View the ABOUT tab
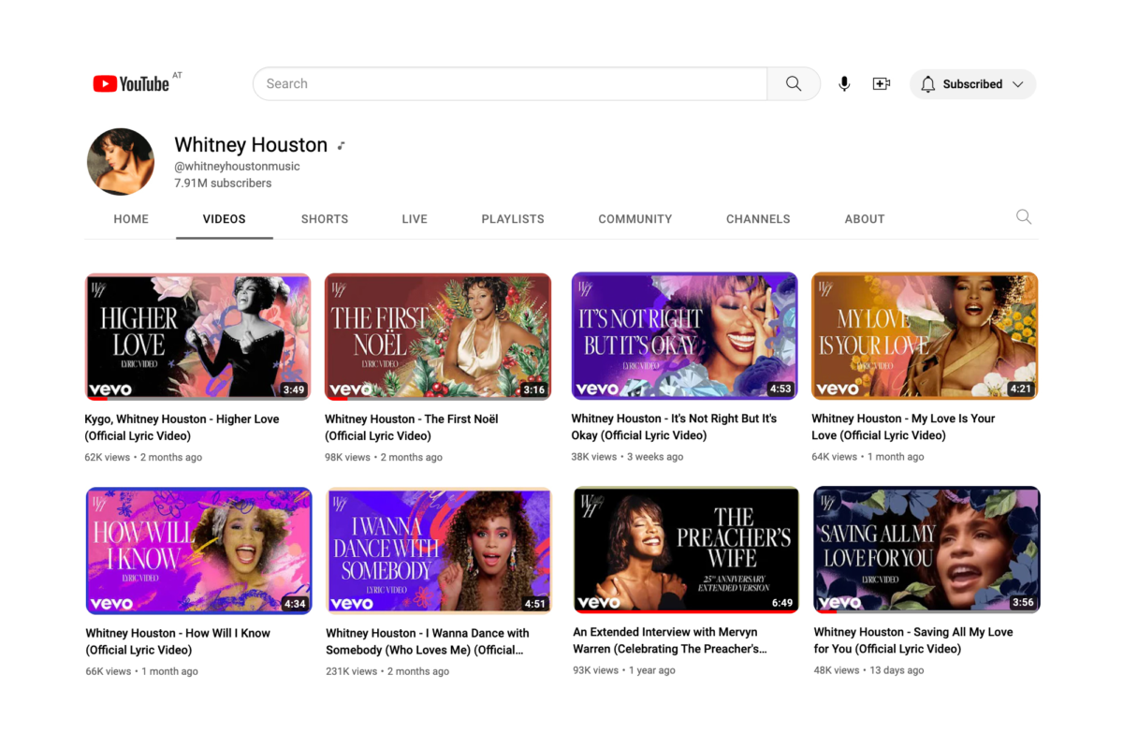Screen dimensions: 1123x749 click(865, 219)
